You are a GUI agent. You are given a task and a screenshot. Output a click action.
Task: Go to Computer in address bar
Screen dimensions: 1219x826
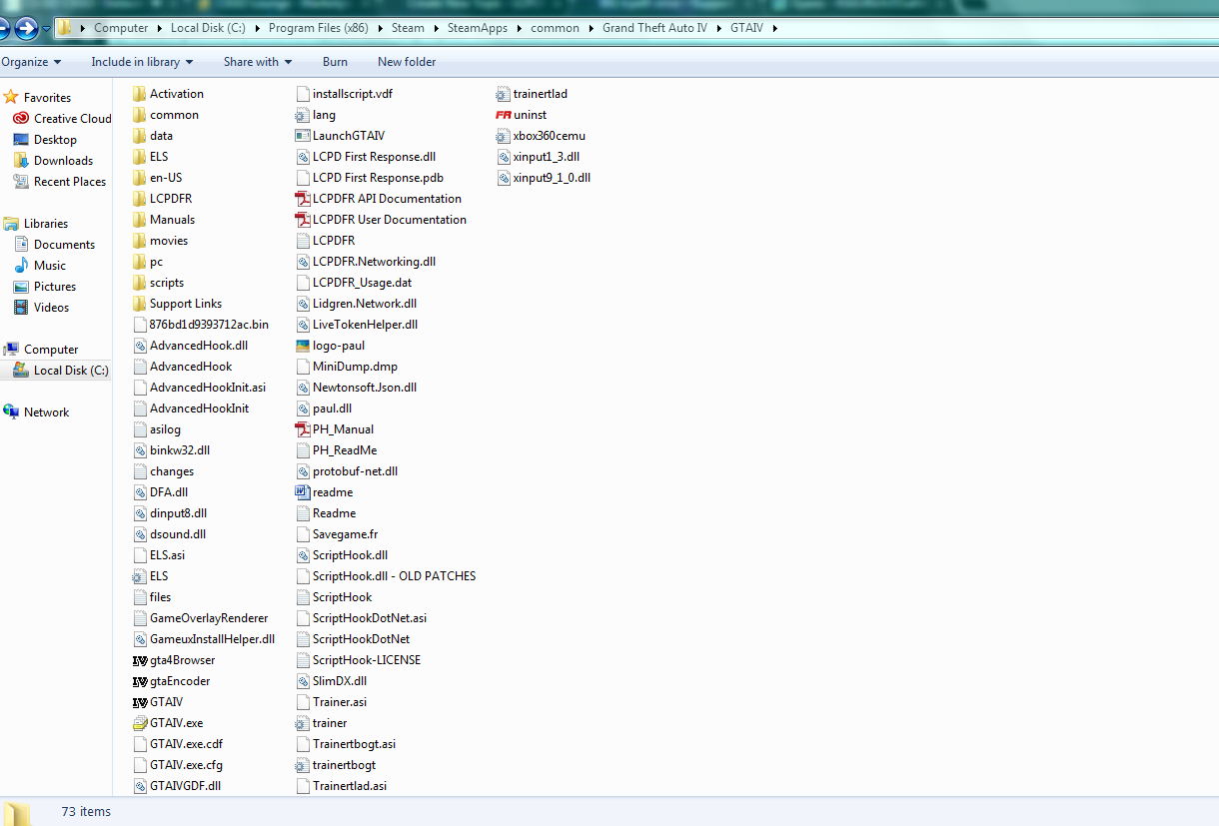click(x=121, y=28)
